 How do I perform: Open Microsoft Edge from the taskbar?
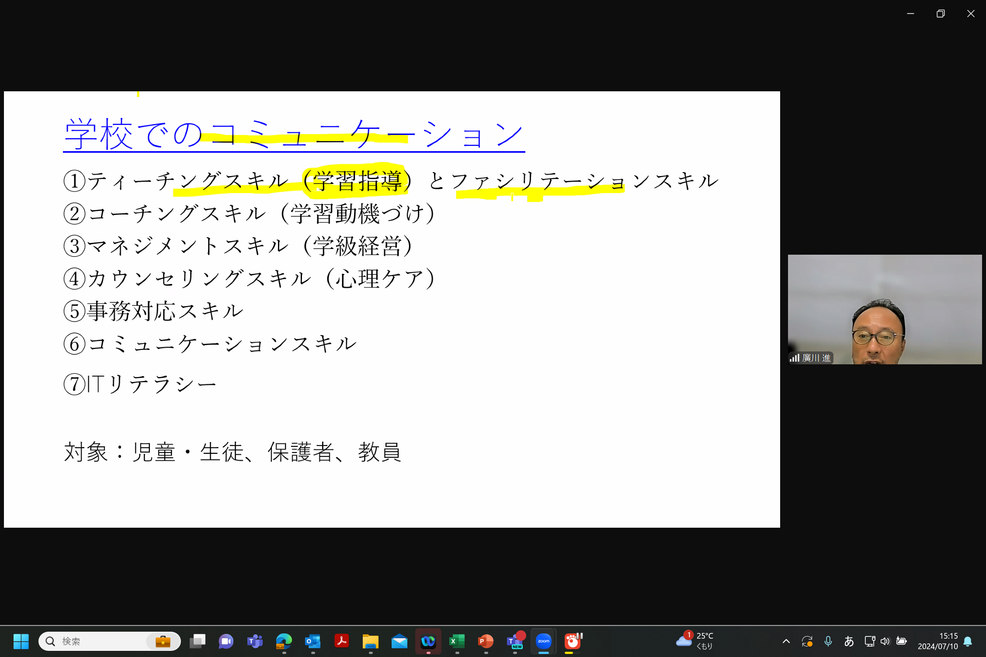pos(284,641)
